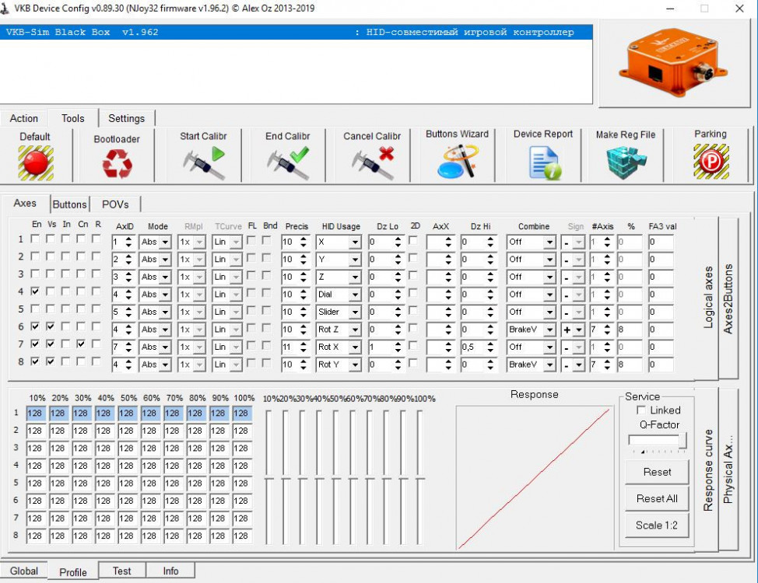Expand the Combine dropdown for axis 6
The height and width of the screenshot is (583, 758).
click(x=549, y=330)
